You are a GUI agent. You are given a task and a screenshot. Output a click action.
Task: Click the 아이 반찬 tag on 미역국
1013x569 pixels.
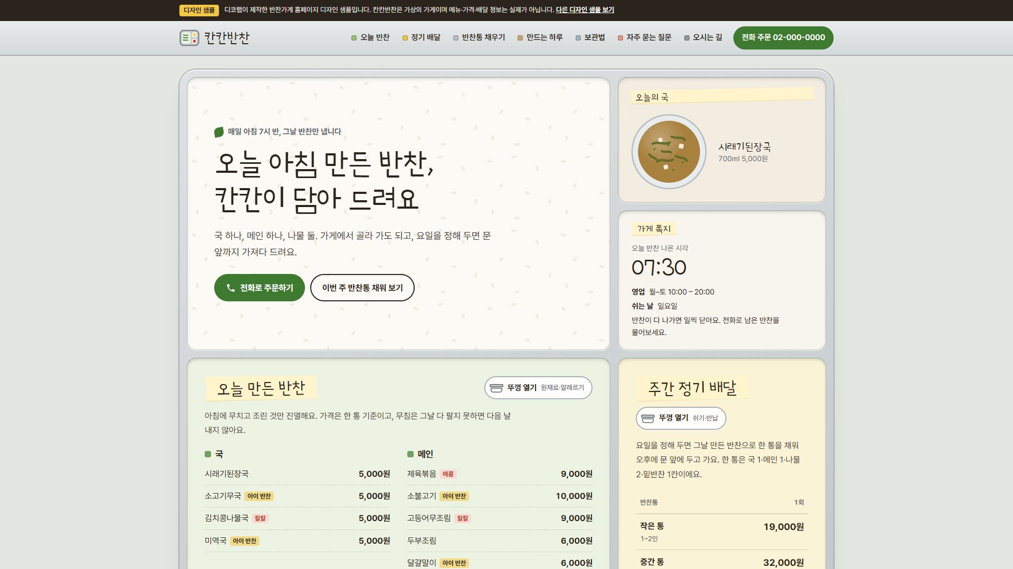(245, 541)
